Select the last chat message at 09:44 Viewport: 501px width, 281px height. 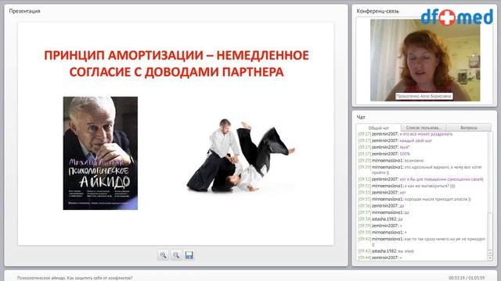tap(380, 258)
